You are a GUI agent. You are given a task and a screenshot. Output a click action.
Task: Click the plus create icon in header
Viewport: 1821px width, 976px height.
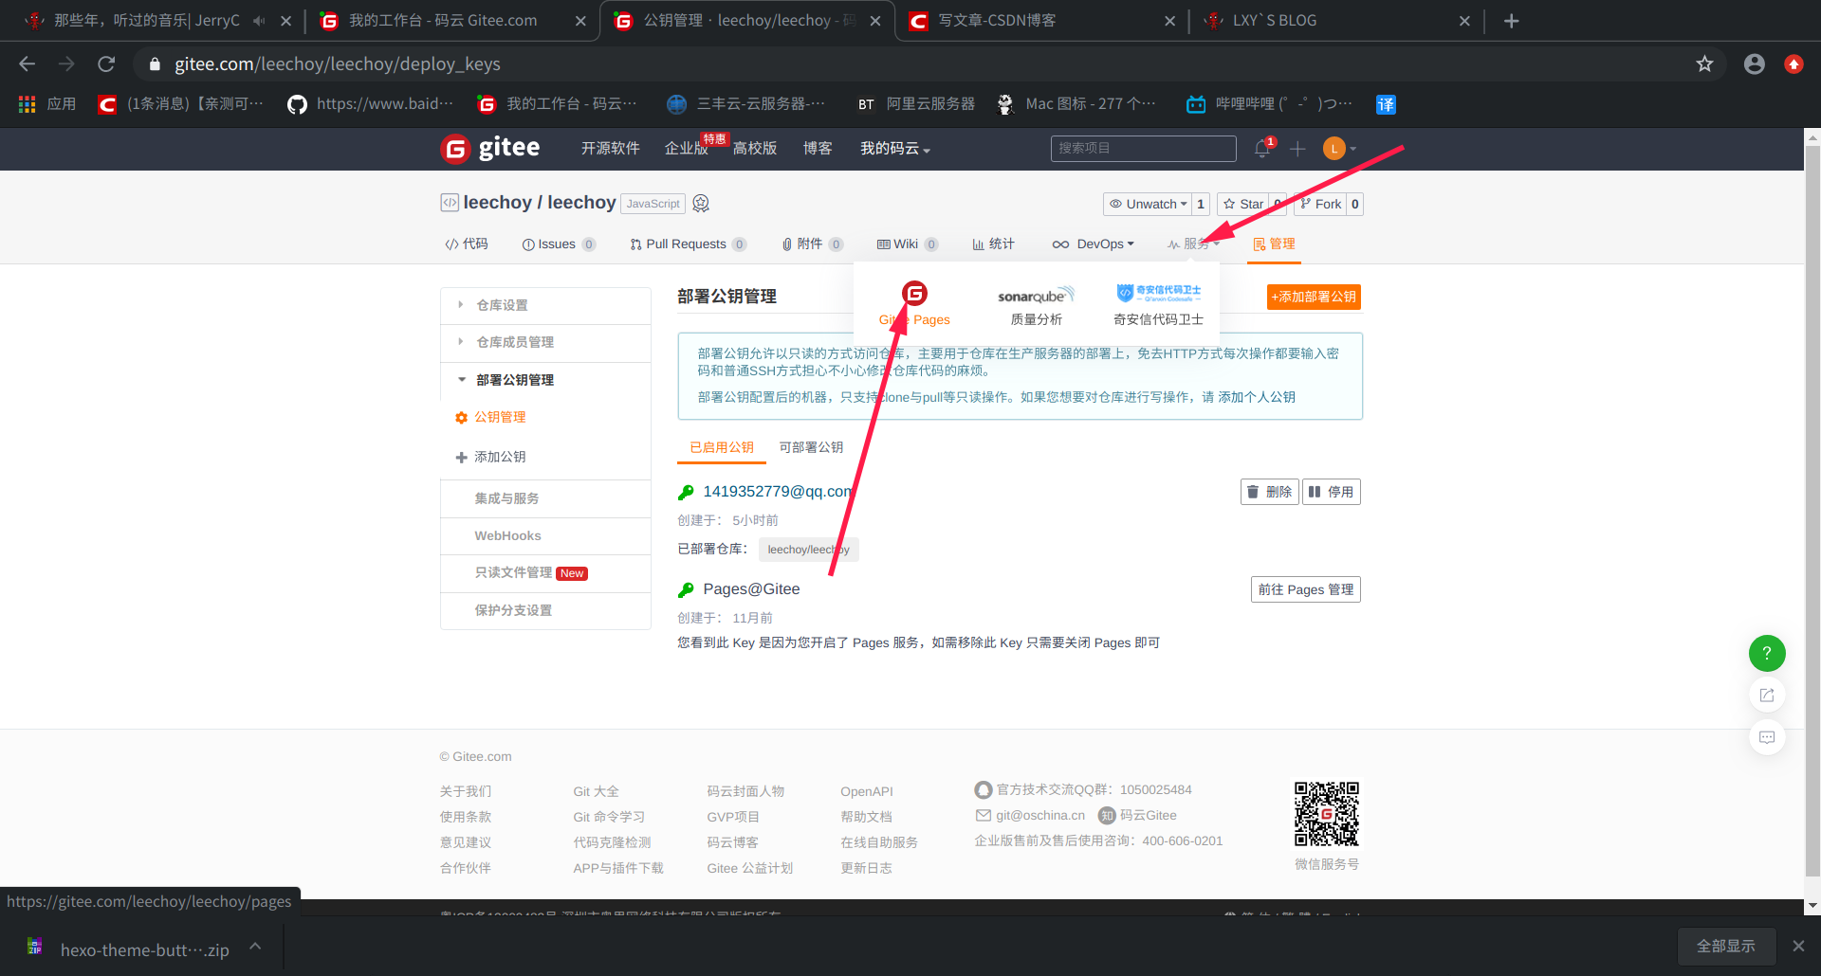1297,149
